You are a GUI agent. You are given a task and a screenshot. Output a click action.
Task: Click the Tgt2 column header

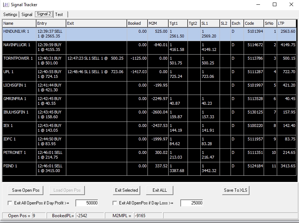[x=194, y=23]
